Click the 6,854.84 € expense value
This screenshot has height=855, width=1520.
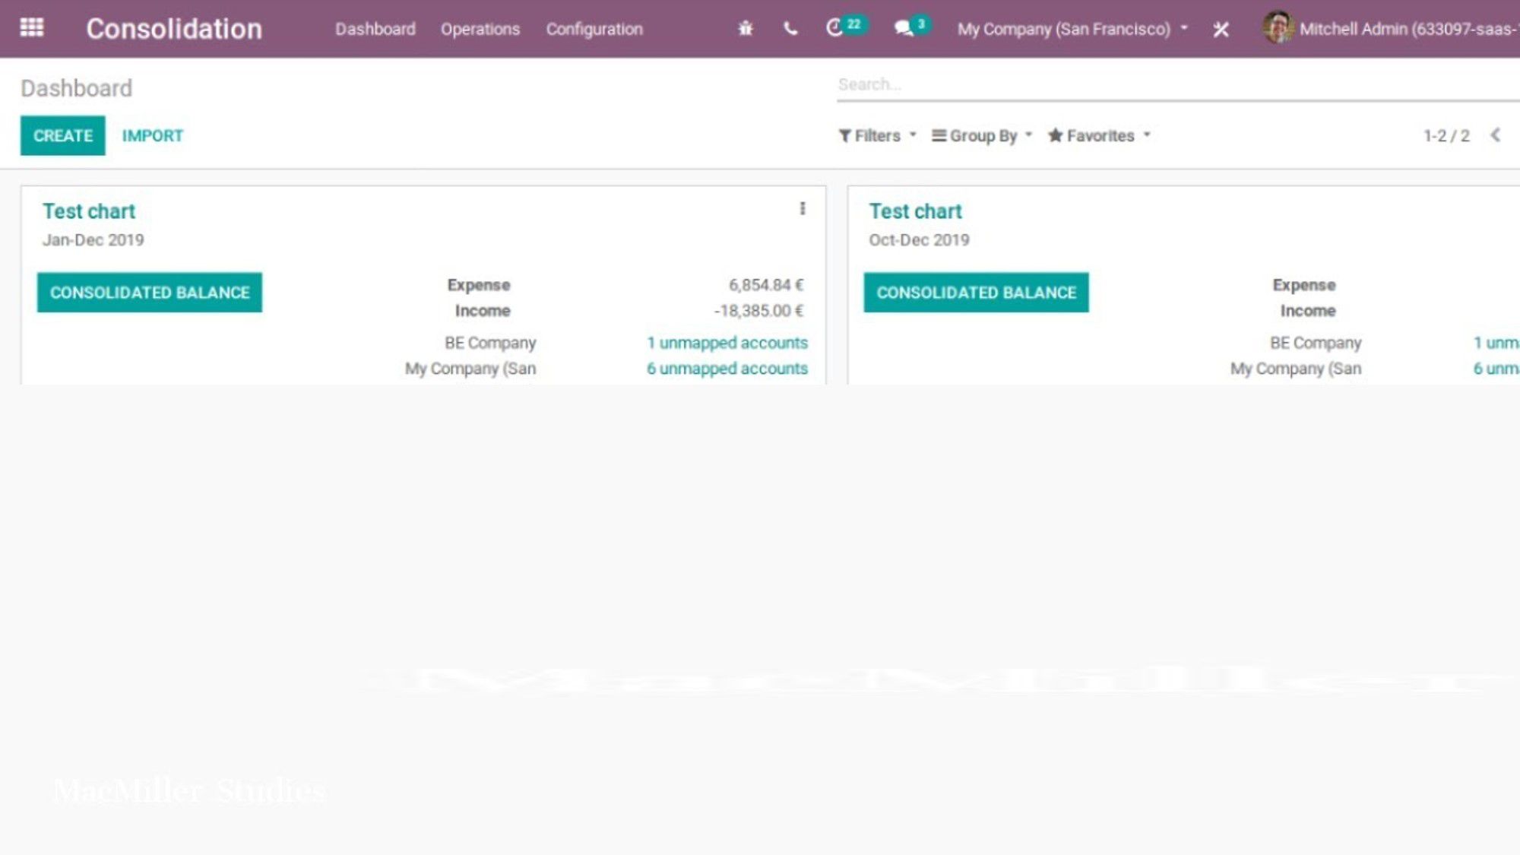click(x=765, y=285)
